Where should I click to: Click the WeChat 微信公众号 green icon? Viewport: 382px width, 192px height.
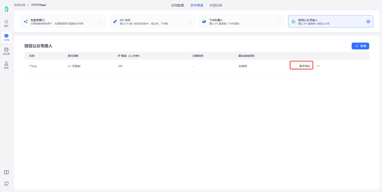click(293, 21)
